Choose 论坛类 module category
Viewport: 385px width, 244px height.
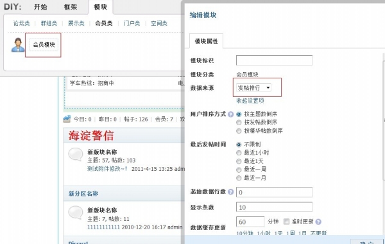21,23
